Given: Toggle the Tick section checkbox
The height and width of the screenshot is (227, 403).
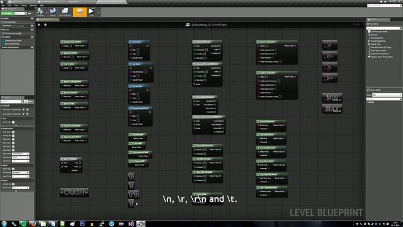Looking at the screenshot, I should (x=13, y=122).
